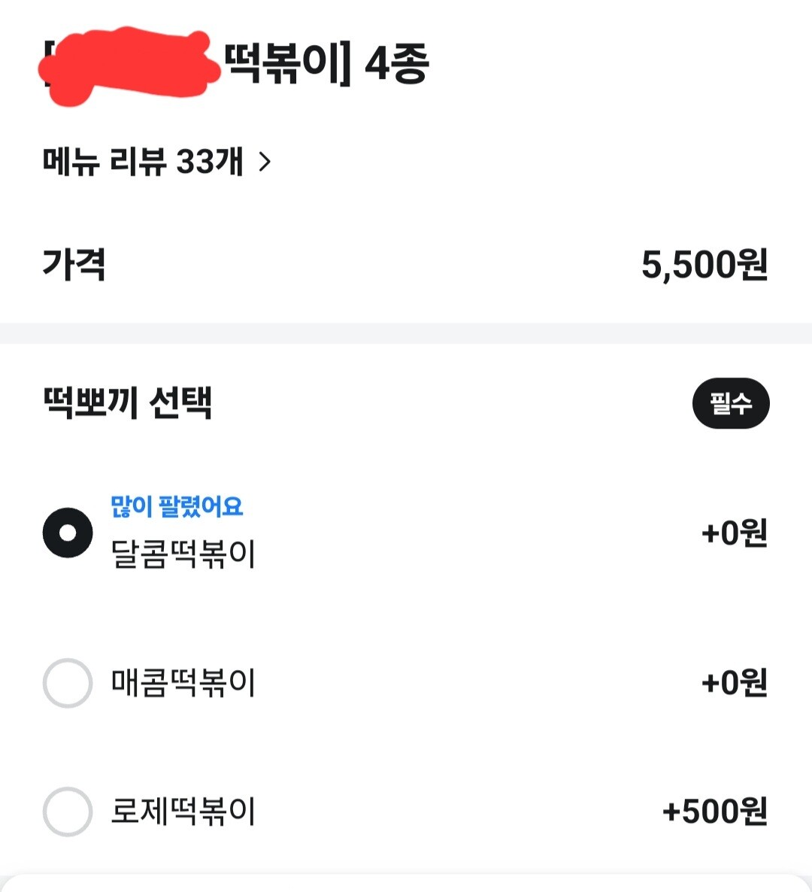Tap the 매콤떡볶이 option label
Image resolution: width=812 pixels, height=892 pixels.
coord(183,683)
